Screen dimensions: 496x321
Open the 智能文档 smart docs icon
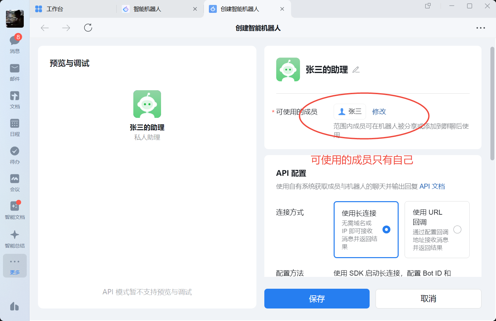[x=15, y=210]
